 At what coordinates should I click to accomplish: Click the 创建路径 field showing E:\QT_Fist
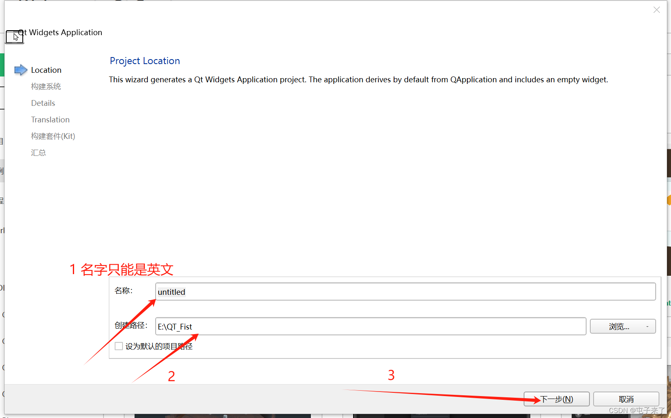(x=370, y=326)
